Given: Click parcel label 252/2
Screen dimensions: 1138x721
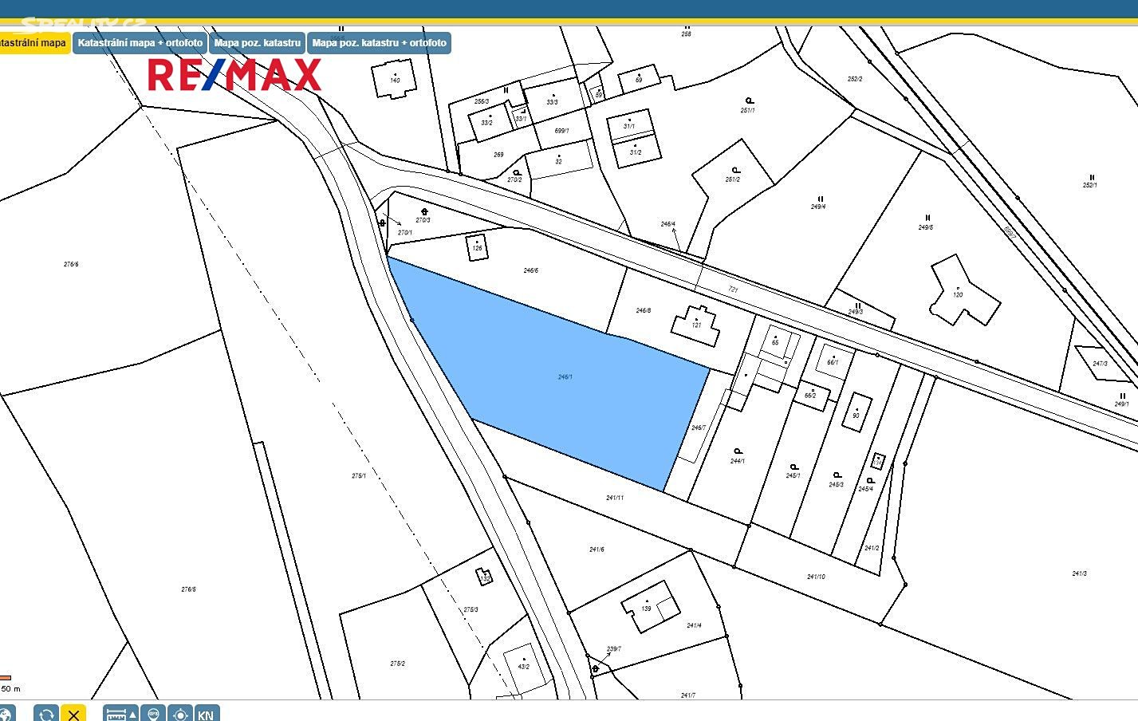Looking at the screenshot, I should click(x=855, y=79).
